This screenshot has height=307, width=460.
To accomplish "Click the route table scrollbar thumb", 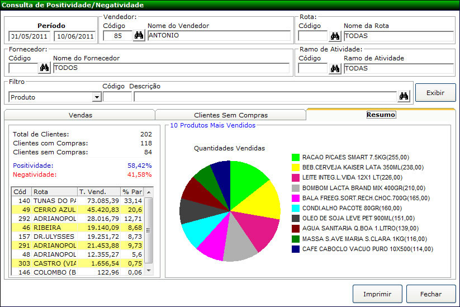I will tap(149, 230).
